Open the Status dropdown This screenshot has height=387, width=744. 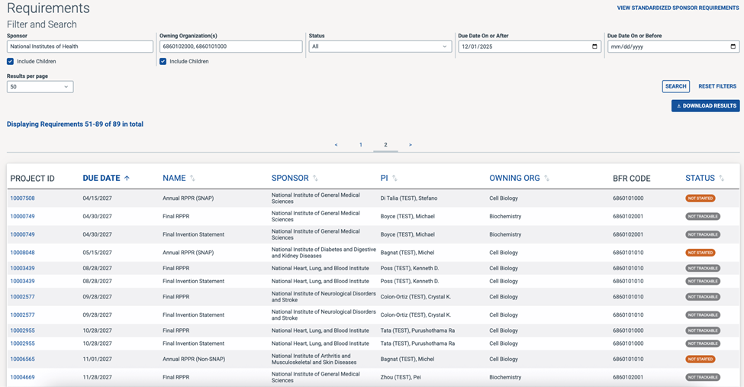pyautogui.click(x=379, y=47)
